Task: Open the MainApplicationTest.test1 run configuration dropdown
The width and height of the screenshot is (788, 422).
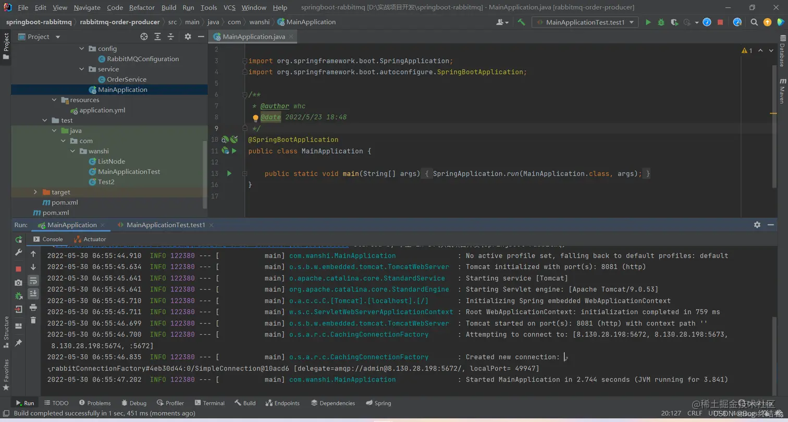Action: (x=585, y=22)
